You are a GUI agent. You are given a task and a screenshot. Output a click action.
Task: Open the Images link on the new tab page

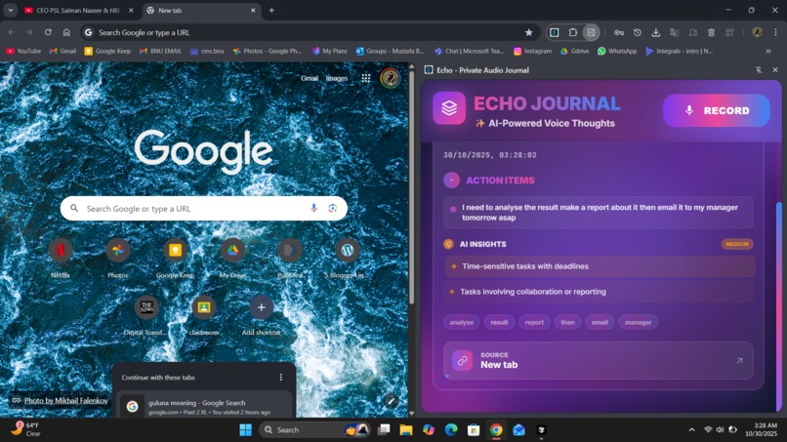pyautogui.click(x=336, y=78)
